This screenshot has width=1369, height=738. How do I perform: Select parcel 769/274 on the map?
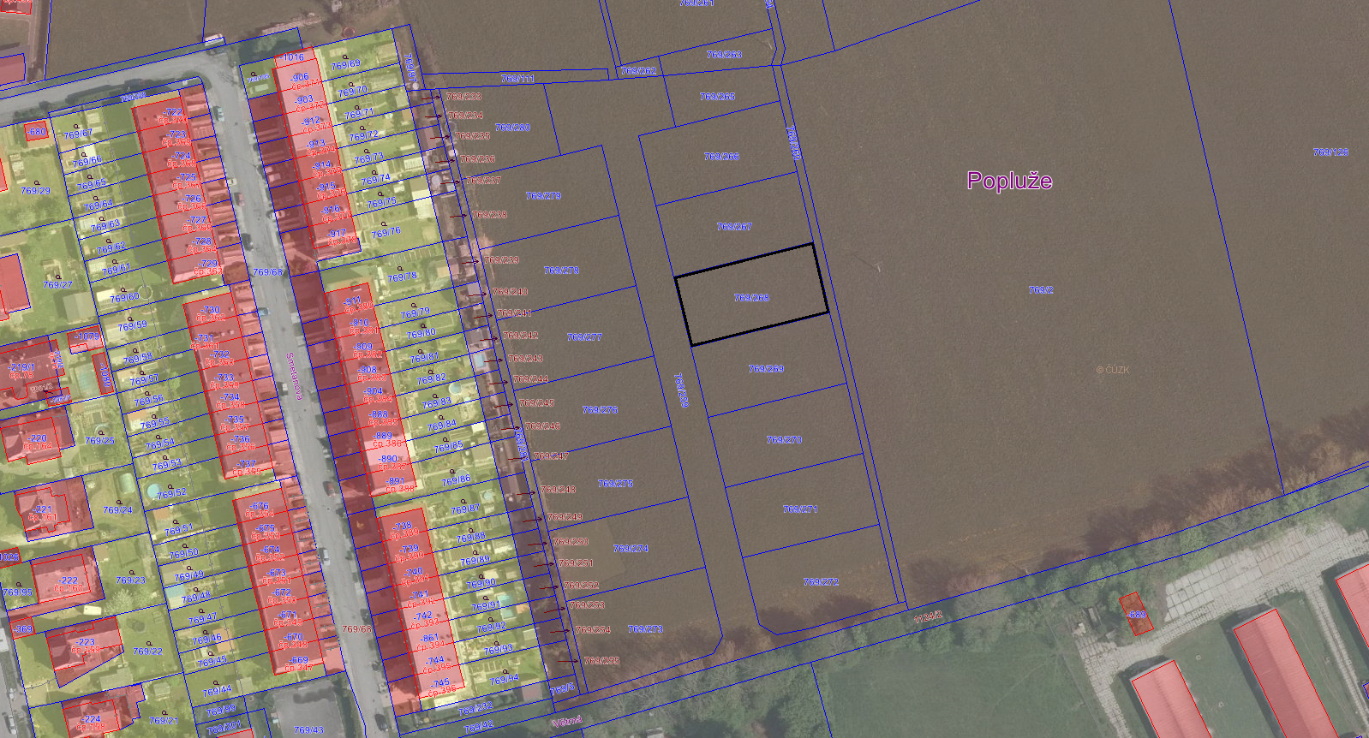(x=631, y=549)
